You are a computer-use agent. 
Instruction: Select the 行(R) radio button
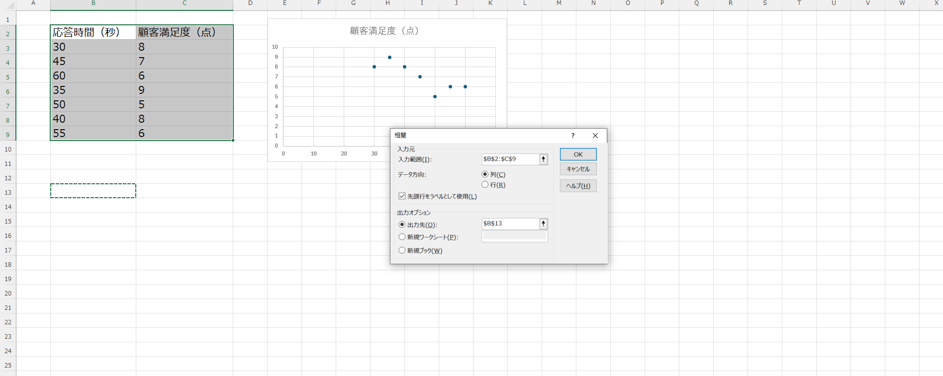[485, 185]
